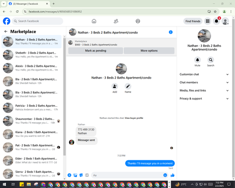235x188 pixels.
Task: Send a thumbs-up like
Action: point(172,175)
